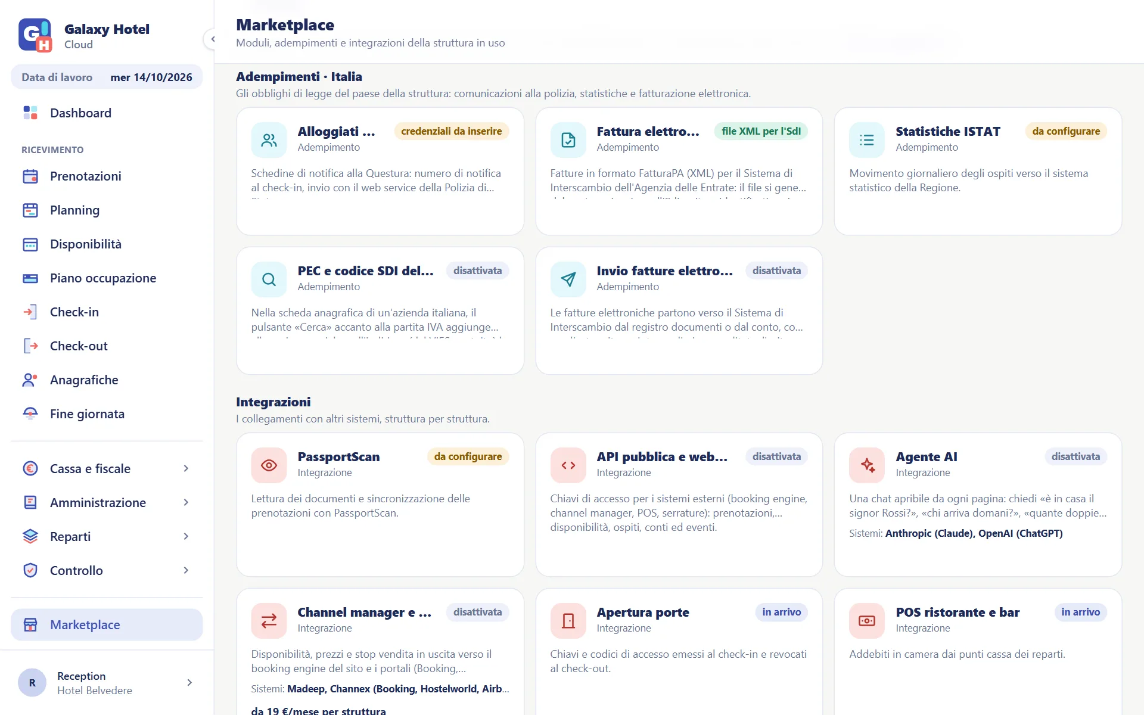The width and height of the screenshot is (1144, 715).
Task: Click the POS ristorante e bar icon
Action: point(867,621)
